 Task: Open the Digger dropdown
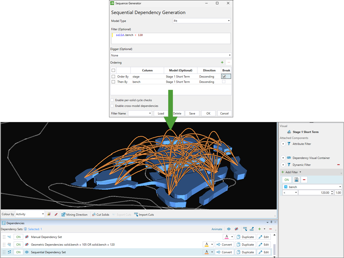tap(171, 55)
